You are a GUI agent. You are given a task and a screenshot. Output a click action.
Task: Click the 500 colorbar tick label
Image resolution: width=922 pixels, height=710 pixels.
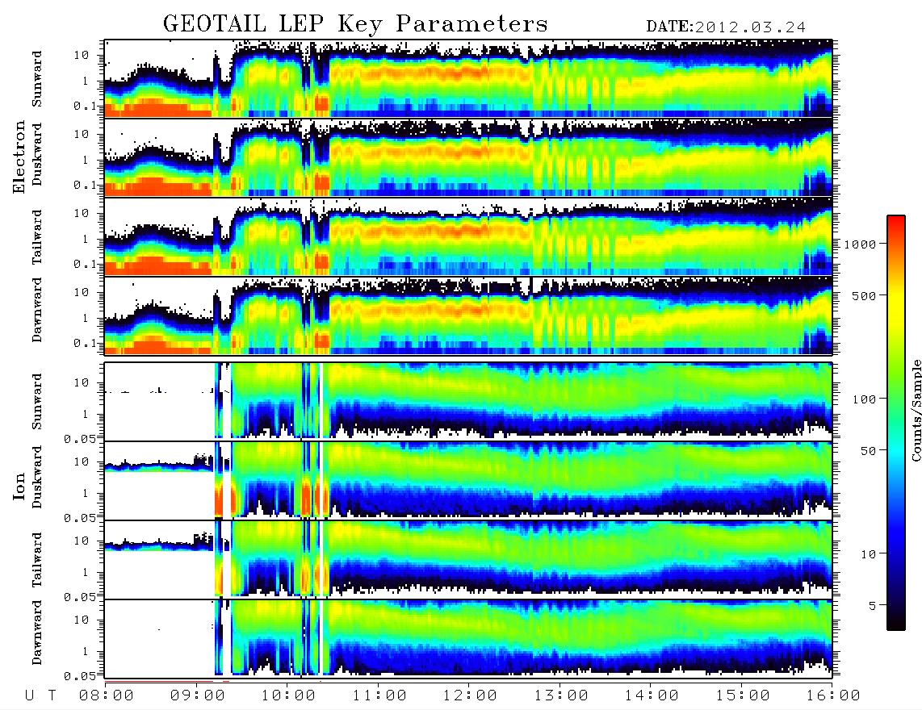point(864,295)
